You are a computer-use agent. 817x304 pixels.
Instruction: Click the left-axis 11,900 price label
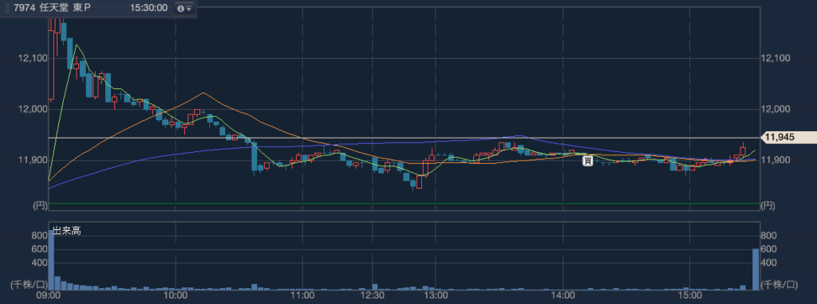click(32, 160)
